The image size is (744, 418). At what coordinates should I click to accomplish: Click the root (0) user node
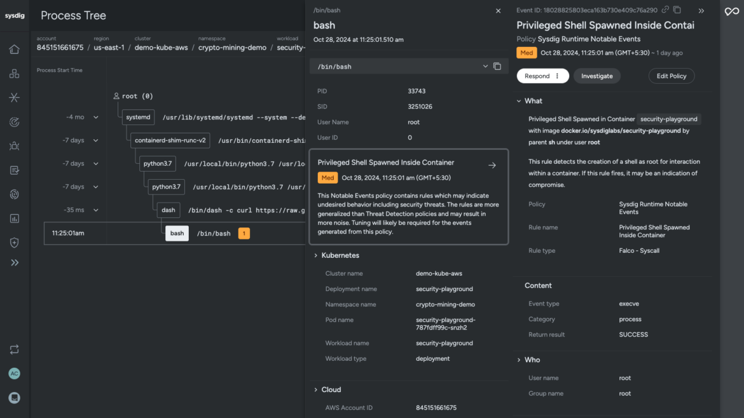click(x=133, y=96)
